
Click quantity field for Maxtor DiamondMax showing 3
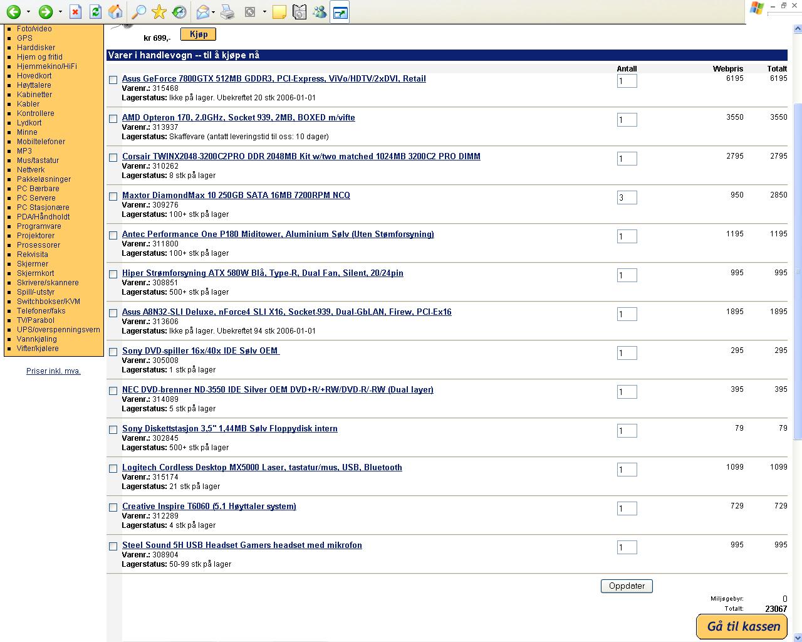[x=627, y=197]
